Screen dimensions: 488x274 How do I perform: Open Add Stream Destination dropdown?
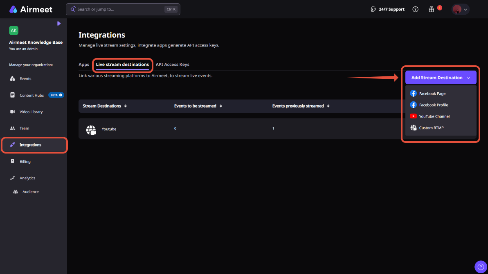tap(441, 78)
